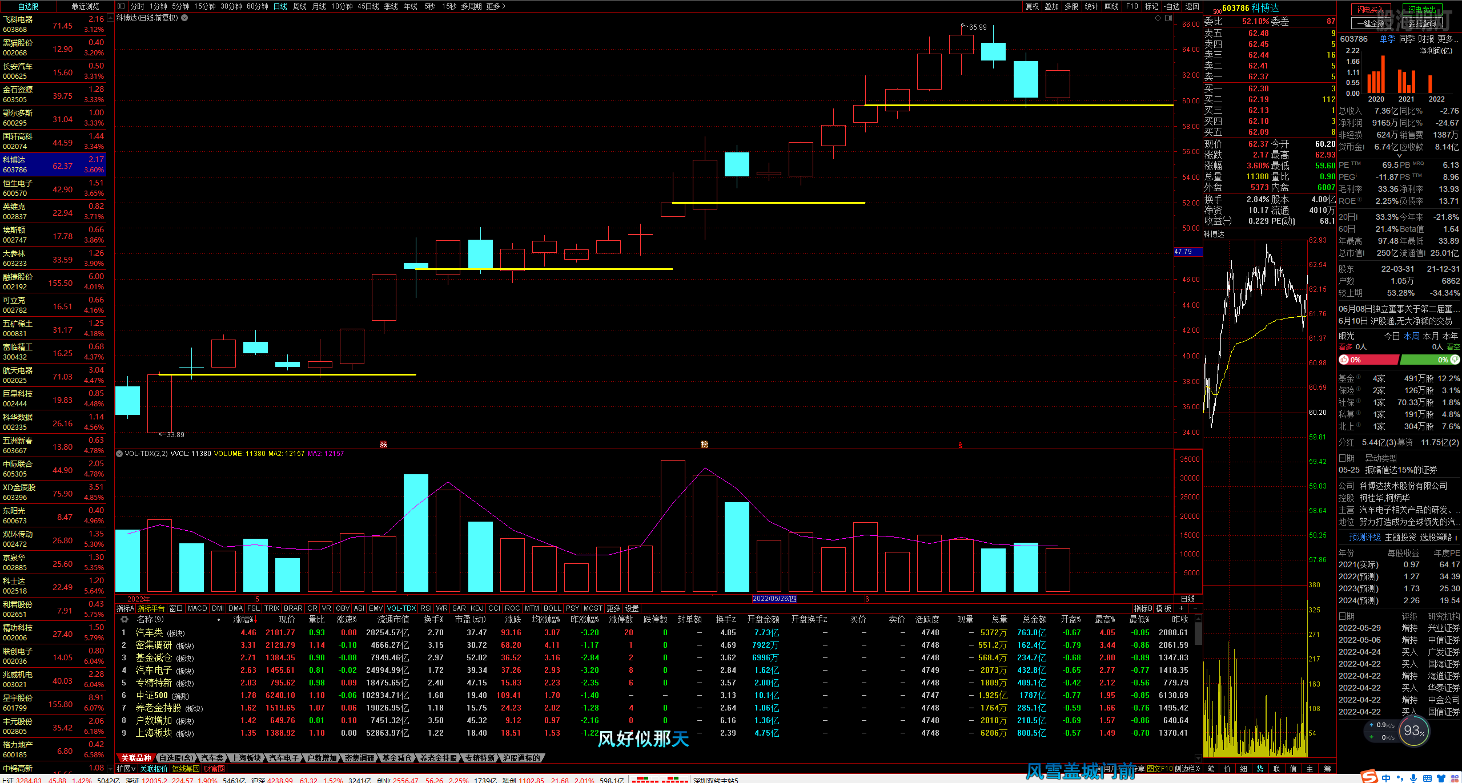Click the 2022/05/26/四 date label on the axis

click(x=774, y=599)
